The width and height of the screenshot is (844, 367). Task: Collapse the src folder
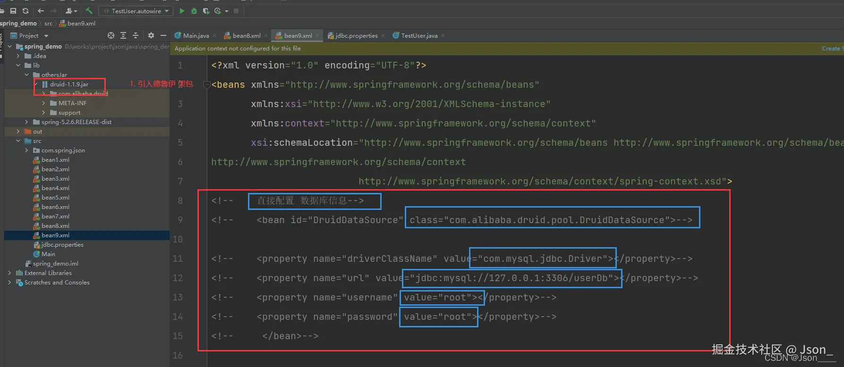point(18,141)
